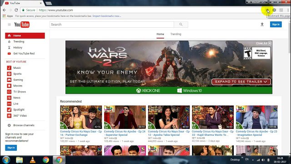The height and width of the screenshot is (164, 291).
Task: Click the first Chrome taskbar icon
Action: pyautogui.click(x=46, y=160)
